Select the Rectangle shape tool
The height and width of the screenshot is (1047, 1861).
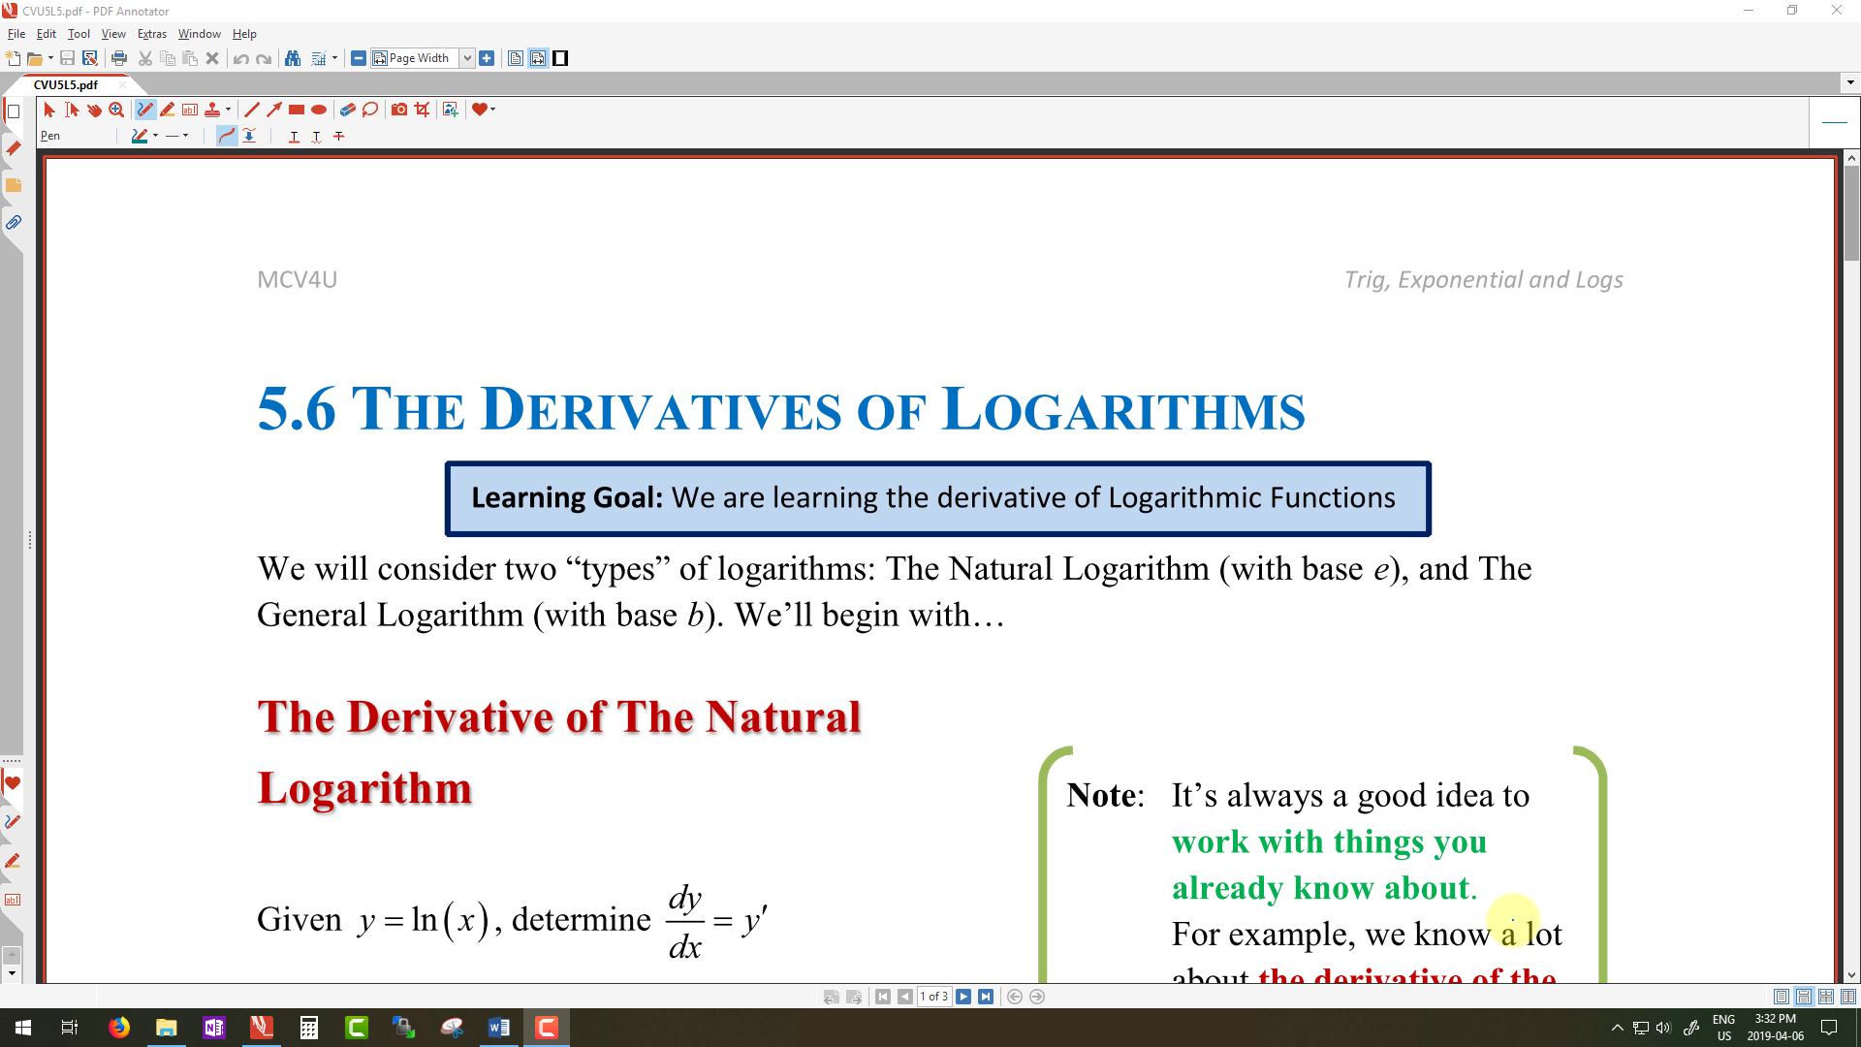point(297,110)
